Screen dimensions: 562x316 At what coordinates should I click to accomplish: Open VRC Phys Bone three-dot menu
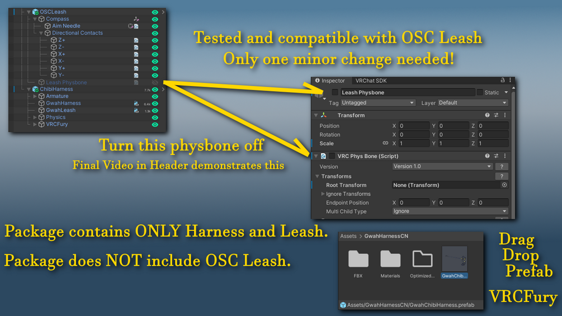pyautogui.click(x=505, y=156)
